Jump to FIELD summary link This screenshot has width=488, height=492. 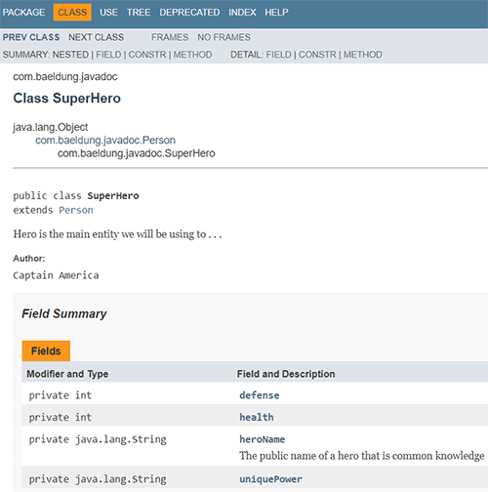coord(108,55)
